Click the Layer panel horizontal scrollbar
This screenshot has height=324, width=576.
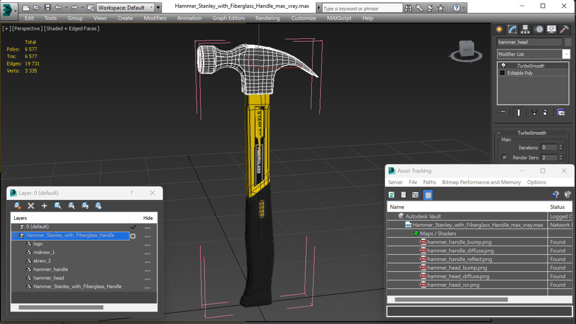point(61,307)
